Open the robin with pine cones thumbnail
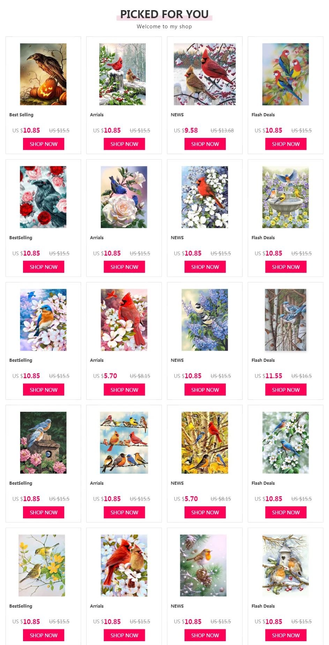This screenshot has height=645, width=329. (x=203, y=565)
